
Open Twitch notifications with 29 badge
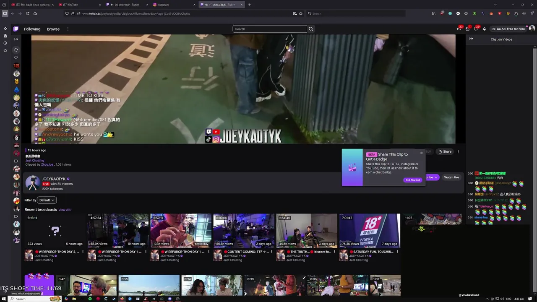(x=476, y=29)
